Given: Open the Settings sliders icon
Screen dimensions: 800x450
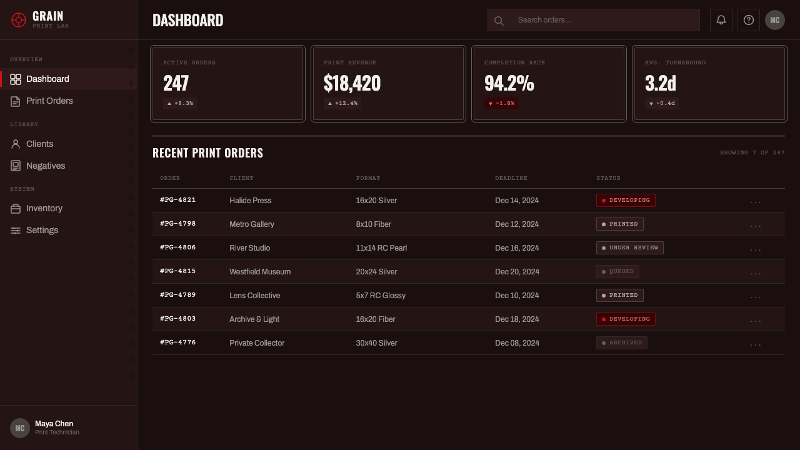Looking at the screenshot, I should coord(16,230).
